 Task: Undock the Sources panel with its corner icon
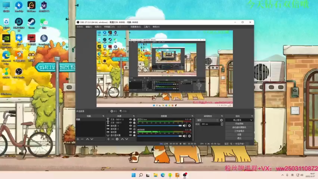point(134,116)
